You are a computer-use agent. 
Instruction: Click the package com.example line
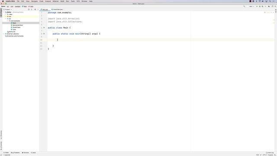[60, 13]
